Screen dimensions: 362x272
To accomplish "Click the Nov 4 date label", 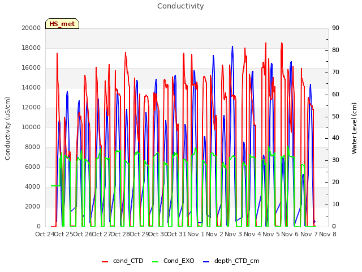I will click(x=252, y=234).
